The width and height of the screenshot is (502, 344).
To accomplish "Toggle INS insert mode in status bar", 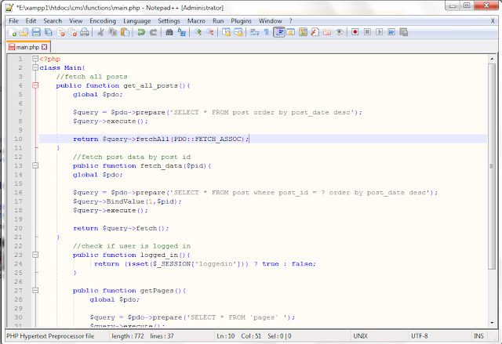I will pos(479,336).
